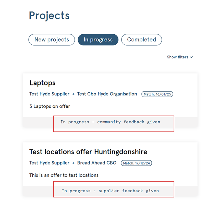Open Test Hyde Supplier in Huntingdonshire card
219x204 pixels.
49,163
